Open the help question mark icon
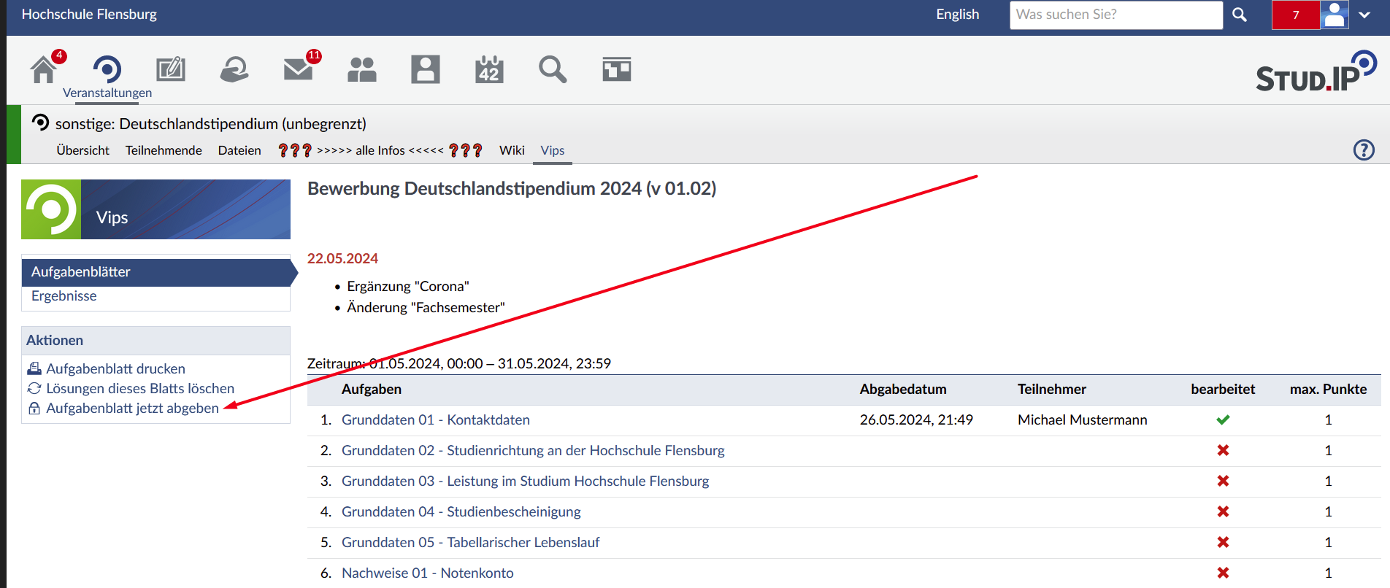1390x588 pixels. coord(1363,150)
